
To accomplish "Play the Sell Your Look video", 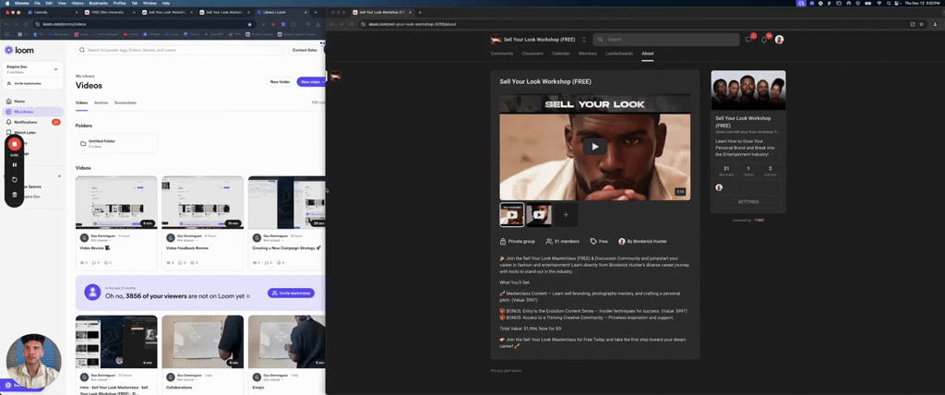I will (x=595, y=147).
